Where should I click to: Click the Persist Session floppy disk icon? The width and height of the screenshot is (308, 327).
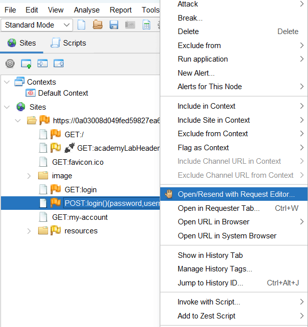114,25
